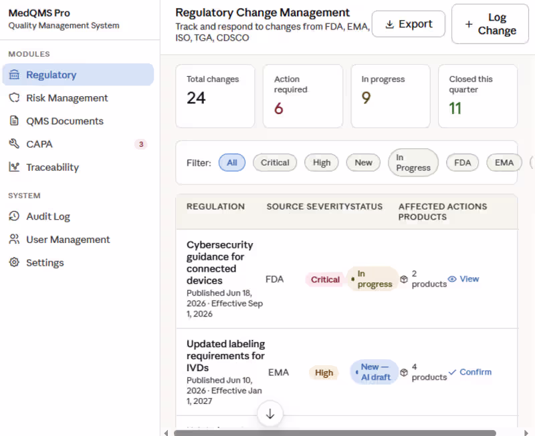Image resolution: width=535 pixels, height=436 pixels.
Task: Click the In progress status badge
Action: pyautogui.click(x=372, y=278)
